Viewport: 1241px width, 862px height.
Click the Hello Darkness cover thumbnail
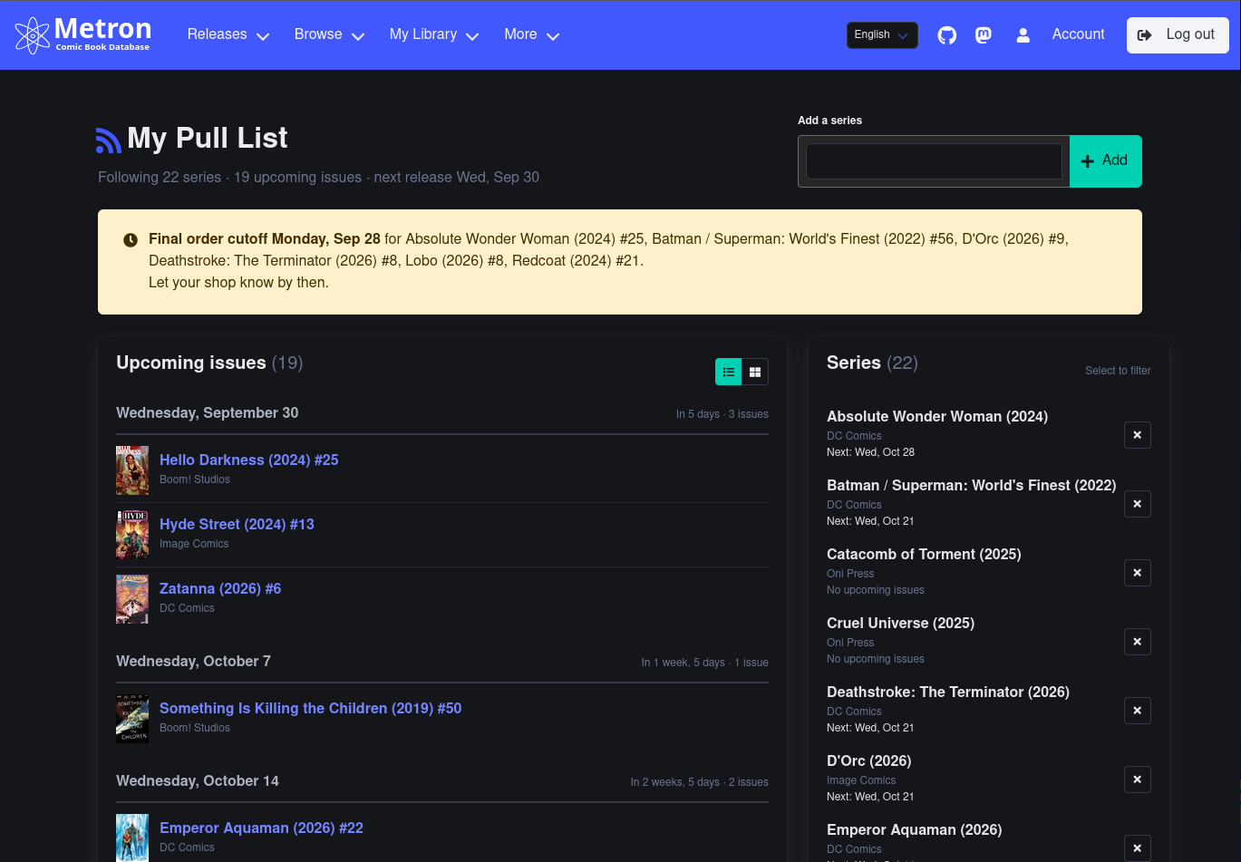[132, 470]
